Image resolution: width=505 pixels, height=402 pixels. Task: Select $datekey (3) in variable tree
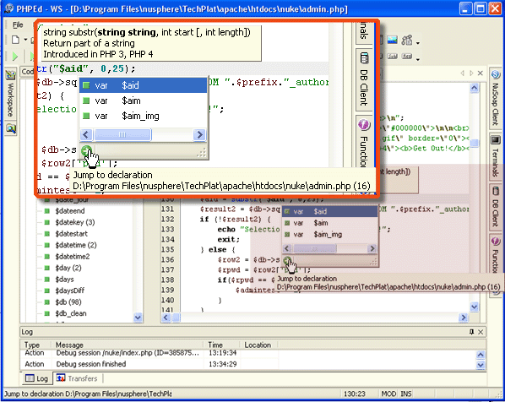click(74, 222)
